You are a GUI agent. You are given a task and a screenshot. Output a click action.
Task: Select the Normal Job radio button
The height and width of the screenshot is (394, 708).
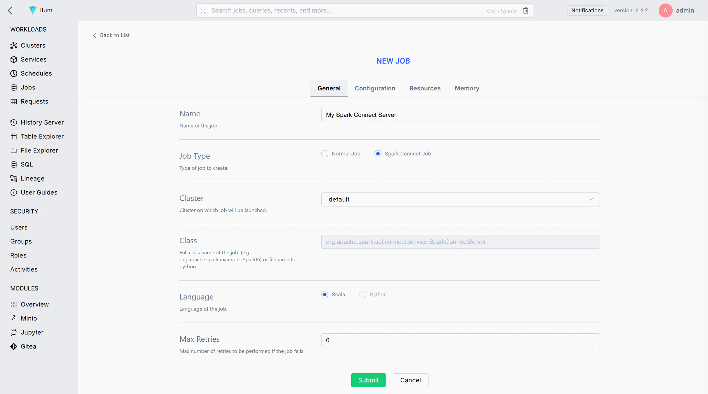(324, 153)
